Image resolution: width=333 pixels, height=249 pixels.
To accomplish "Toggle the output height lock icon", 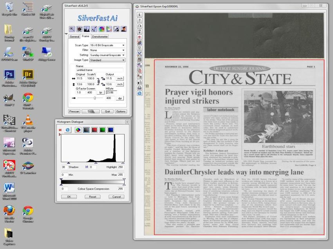I will pyautogui.click(x=103, y=84).
